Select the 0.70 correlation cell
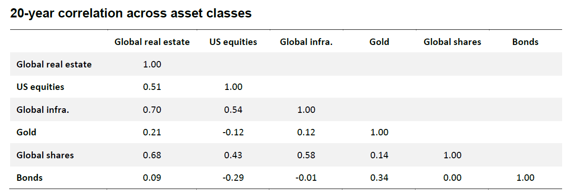This screenshot has height=195, width=569. click(152, 110)
